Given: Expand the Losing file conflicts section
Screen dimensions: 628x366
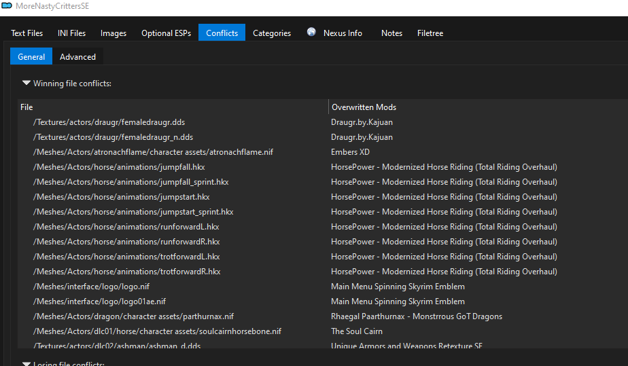Looking at the screenshot, I should pos(27,364).
